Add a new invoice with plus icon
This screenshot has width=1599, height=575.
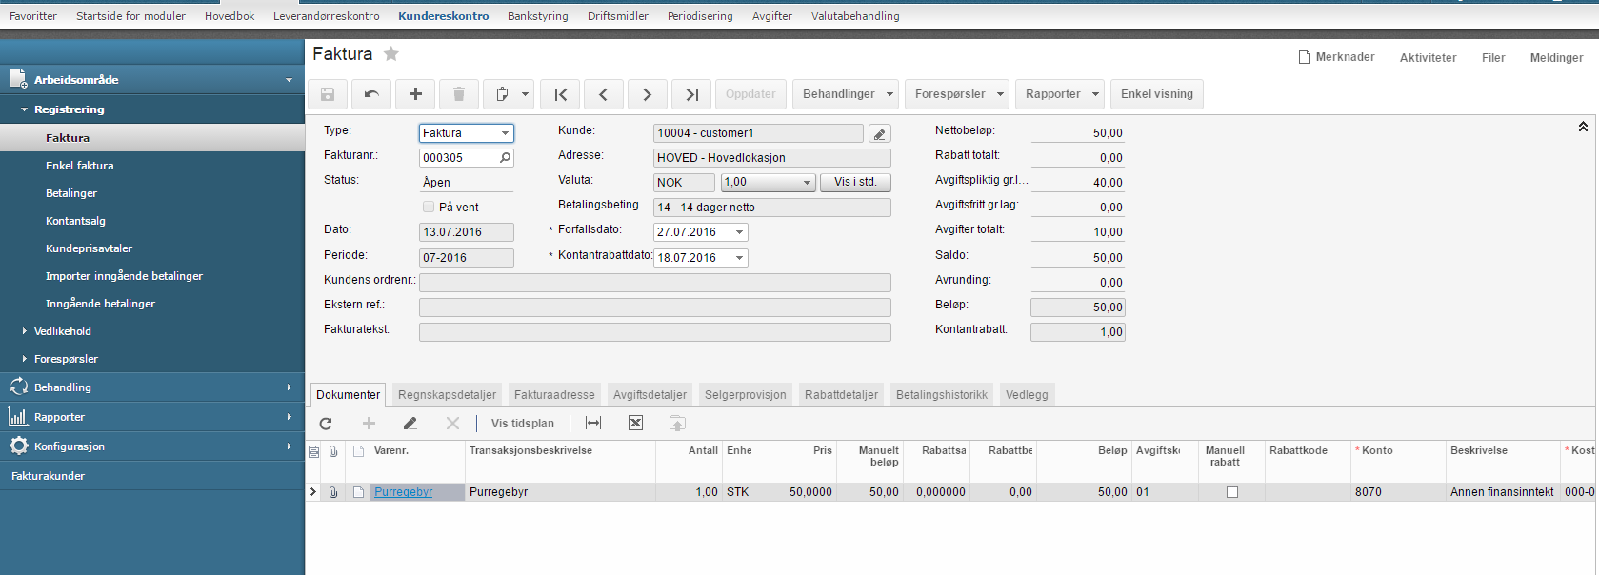[x=415, y=94]
